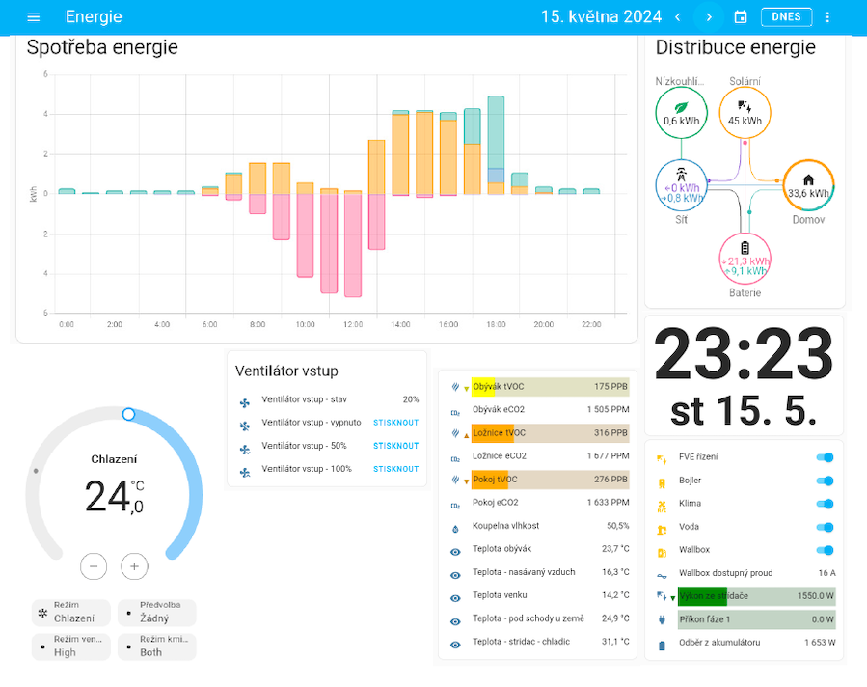Screen dimensions: 867x687
Task: Go to the next day
Action: click(709, 17)
